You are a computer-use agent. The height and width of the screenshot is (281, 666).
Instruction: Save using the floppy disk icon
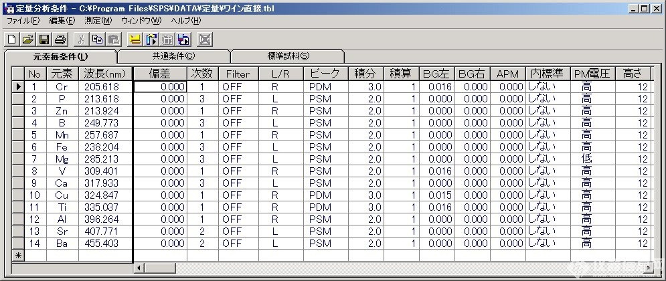(x=44, y=39)
